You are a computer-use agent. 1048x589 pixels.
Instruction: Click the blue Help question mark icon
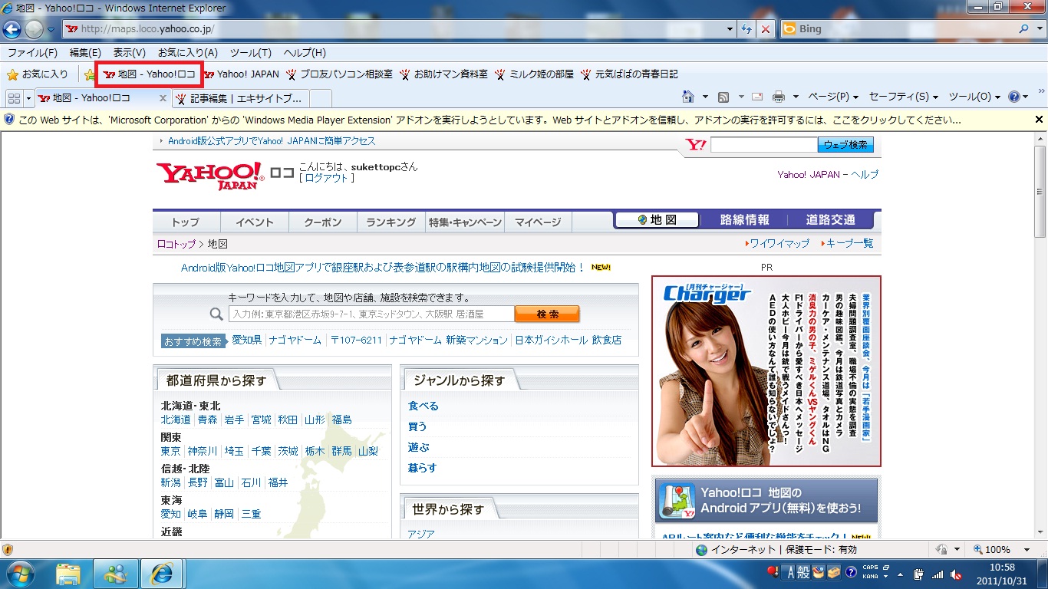click(1013, 97)
